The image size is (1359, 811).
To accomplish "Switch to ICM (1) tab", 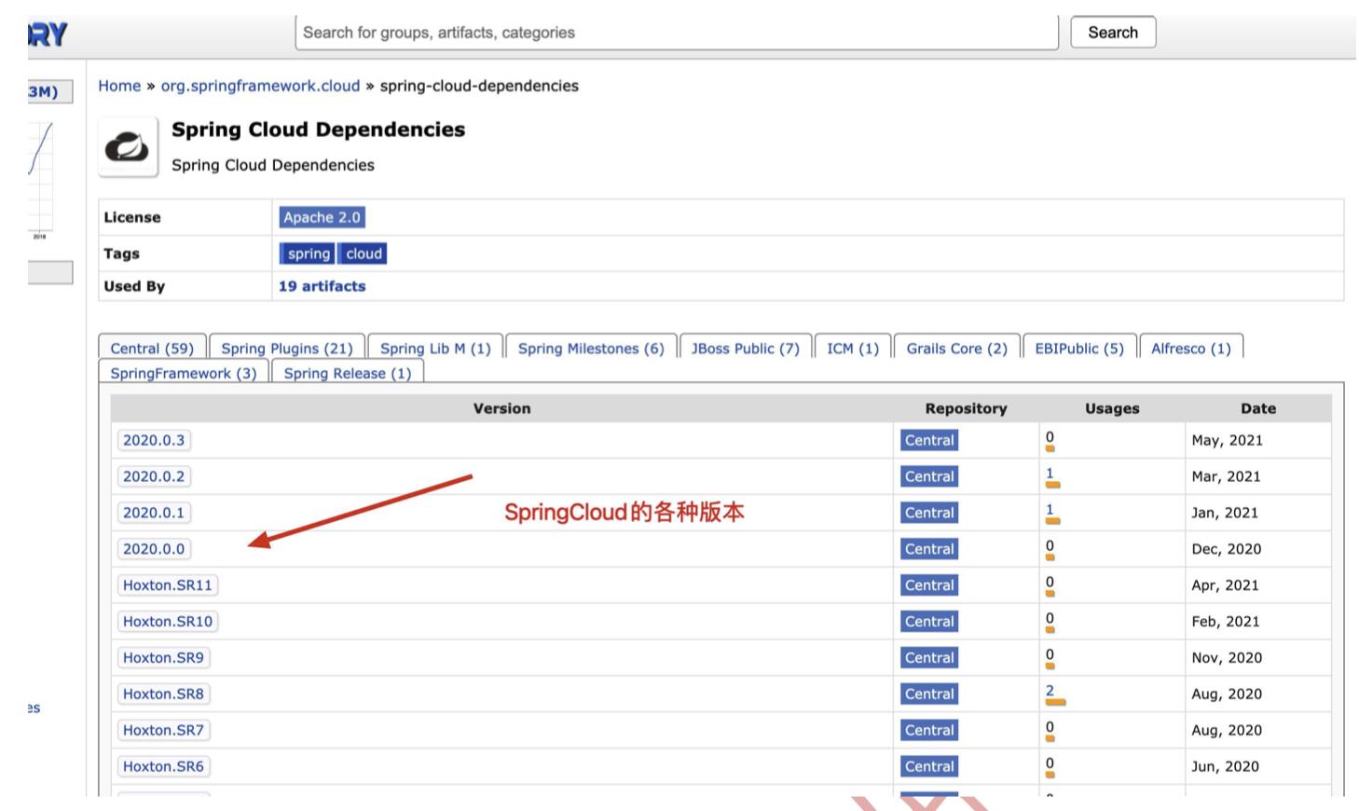I will pyautogui.click(x=853, y=348).
